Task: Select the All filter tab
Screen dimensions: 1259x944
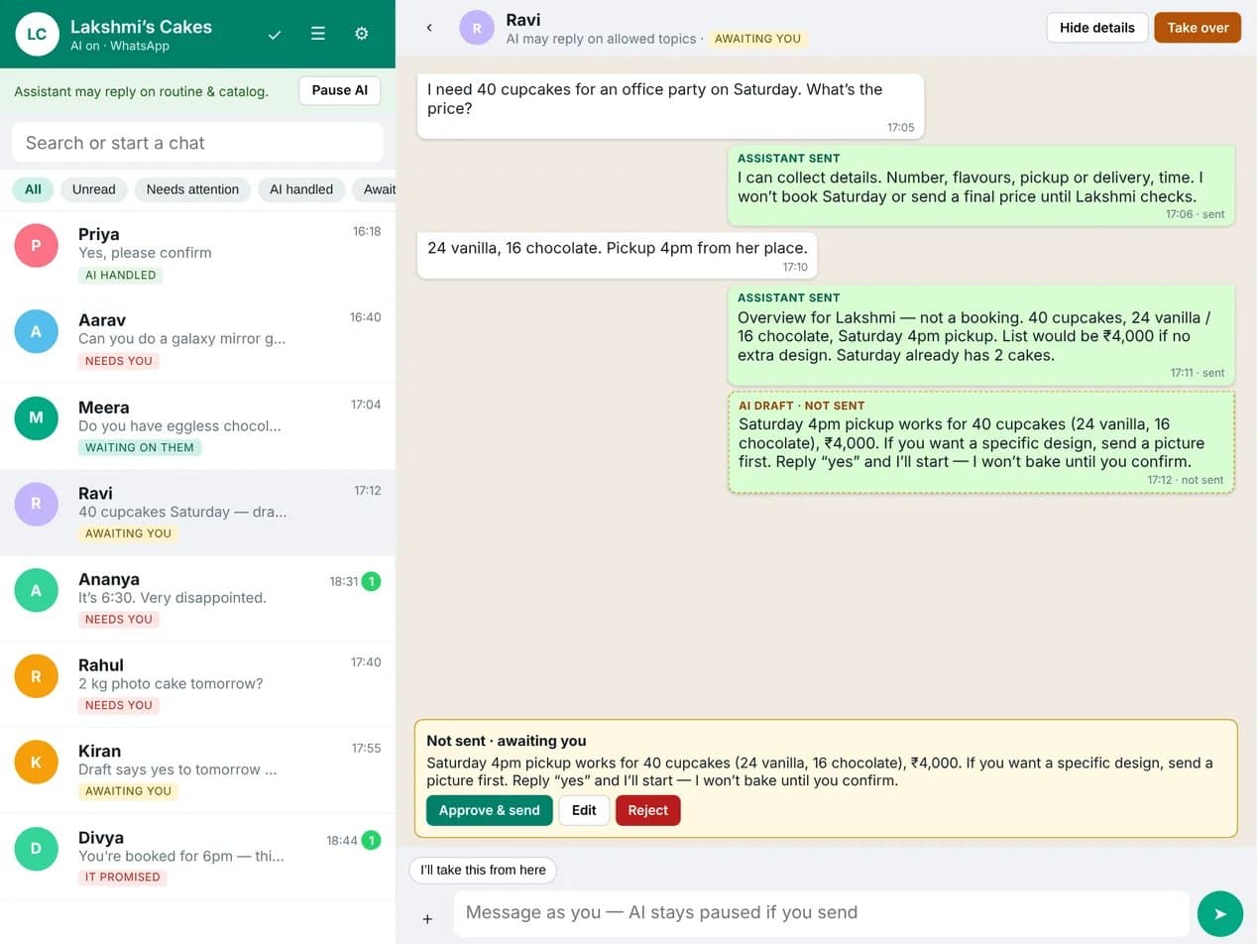Action: [x=34, y=189]
